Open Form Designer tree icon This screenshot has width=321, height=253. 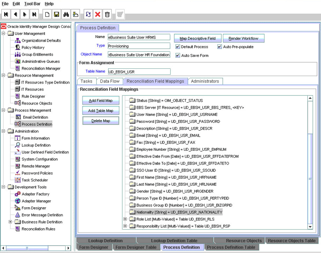[x=17, y=208]
